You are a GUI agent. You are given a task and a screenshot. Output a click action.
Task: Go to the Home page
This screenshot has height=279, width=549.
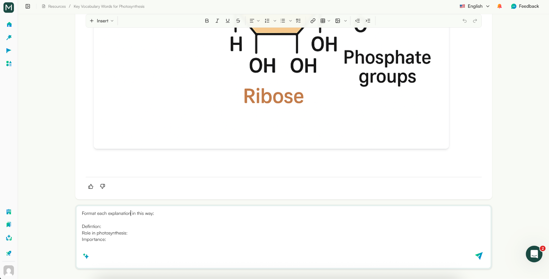click(x=9, y=24)
